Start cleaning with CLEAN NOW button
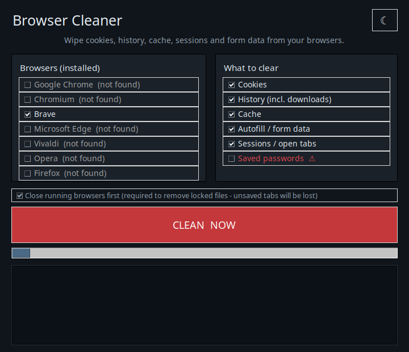Image resolution: width=409 pixels, height=352 pixels. pos(204,225)
